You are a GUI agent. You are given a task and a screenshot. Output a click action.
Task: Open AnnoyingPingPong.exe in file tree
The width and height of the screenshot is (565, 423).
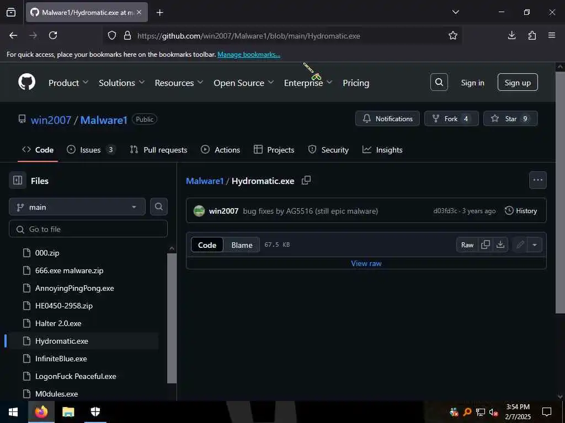coord(74,288)
